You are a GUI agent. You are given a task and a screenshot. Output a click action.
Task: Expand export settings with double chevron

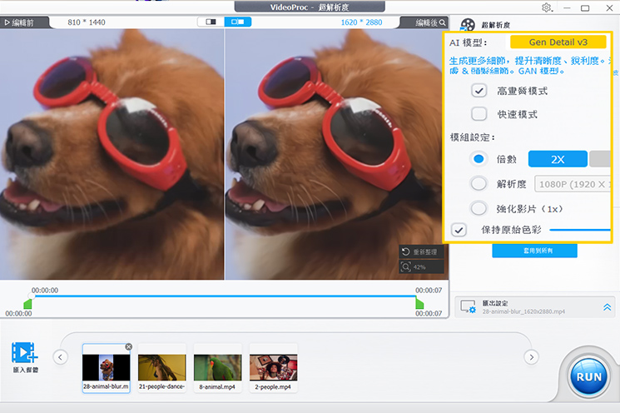pyautogui.click(x=607, y=307)
